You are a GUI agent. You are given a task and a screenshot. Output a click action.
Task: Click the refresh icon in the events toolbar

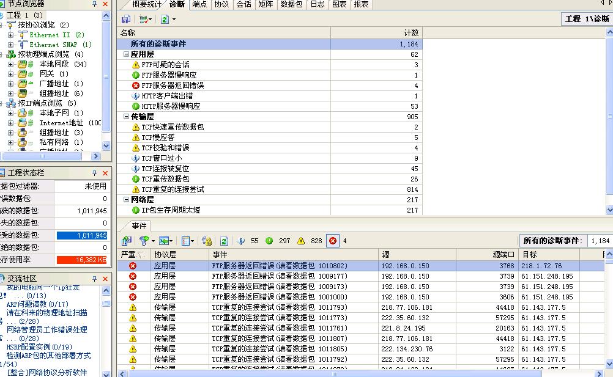click(x=224, y=241)
